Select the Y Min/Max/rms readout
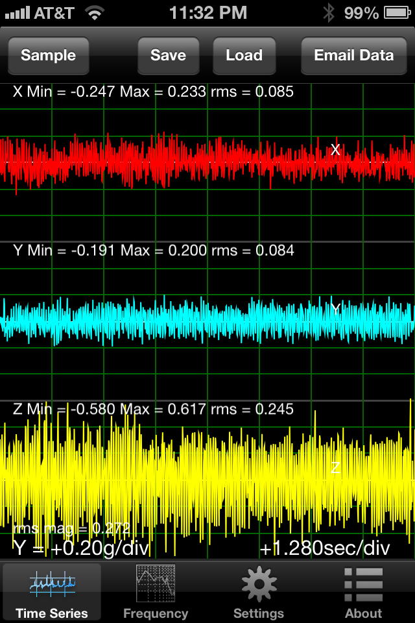The image size is (415, 623). click(x=153, y=250)
